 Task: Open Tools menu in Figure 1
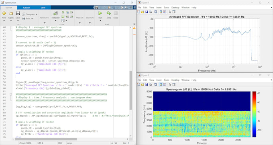[167, 8]
